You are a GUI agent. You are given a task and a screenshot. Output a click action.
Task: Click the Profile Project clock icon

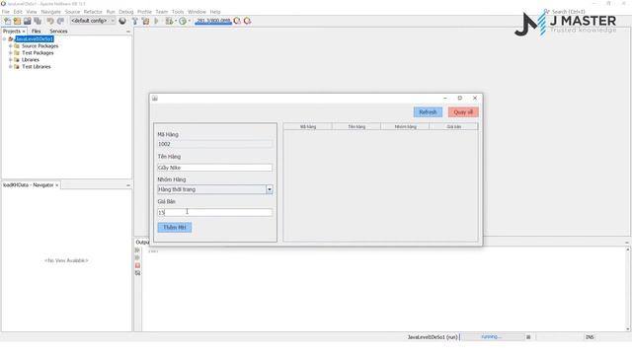click(x=183, y=21)
